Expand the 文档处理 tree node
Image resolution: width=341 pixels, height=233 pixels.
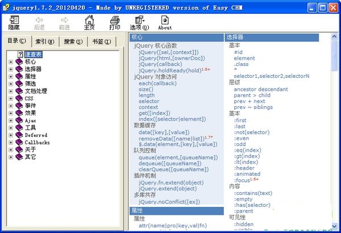point(11,91)
